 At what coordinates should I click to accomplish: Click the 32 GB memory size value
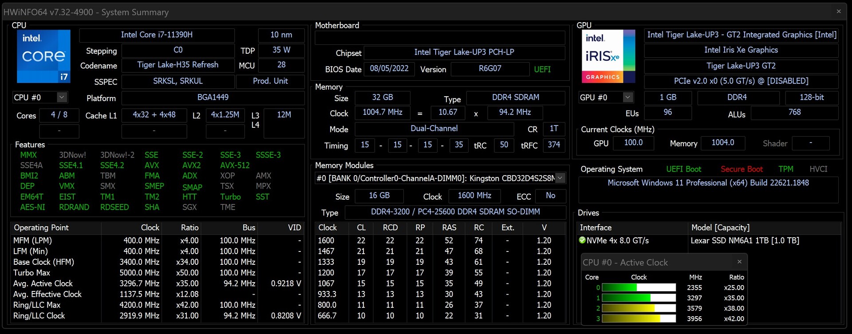tap(383, 98)
